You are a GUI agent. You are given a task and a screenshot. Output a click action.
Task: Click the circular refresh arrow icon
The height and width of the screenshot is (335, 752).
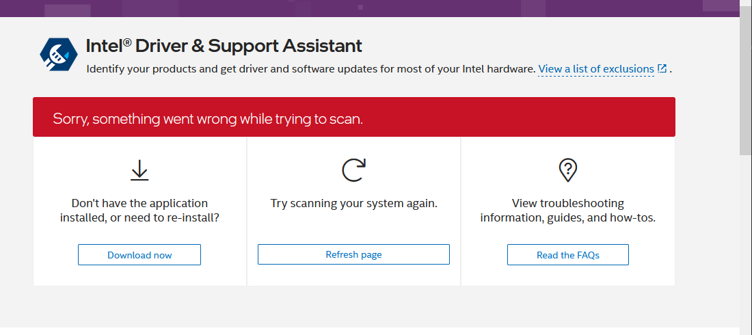[353, 170]
